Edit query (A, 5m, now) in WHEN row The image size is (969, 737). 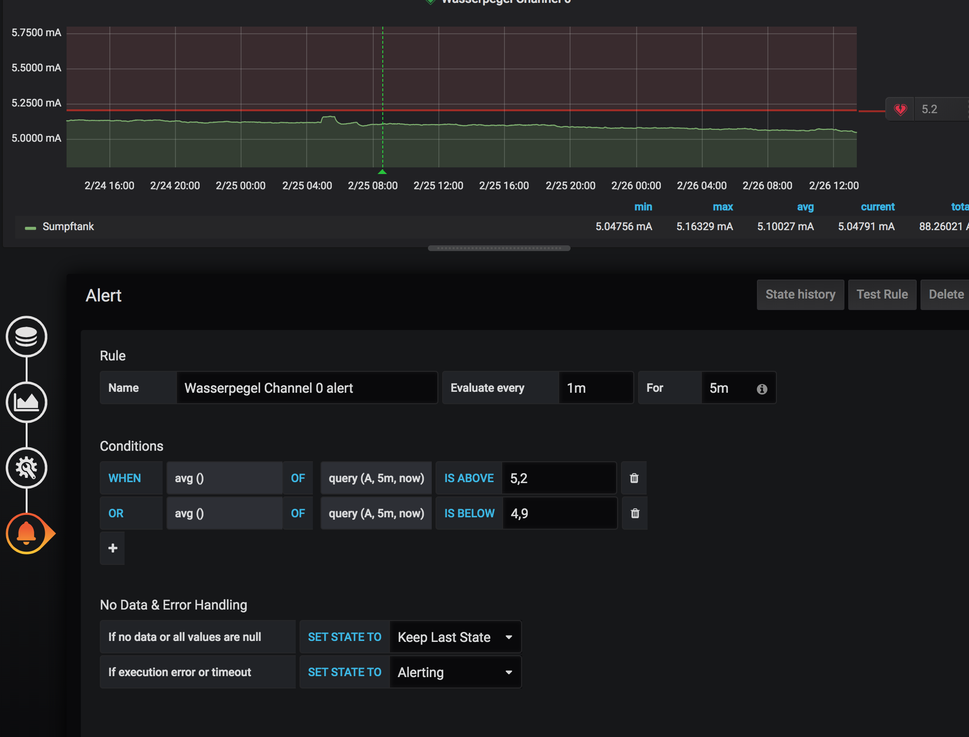pyautogui.click(x=376, y=478)
